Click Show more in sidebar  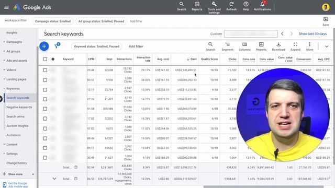pos(15,174)
